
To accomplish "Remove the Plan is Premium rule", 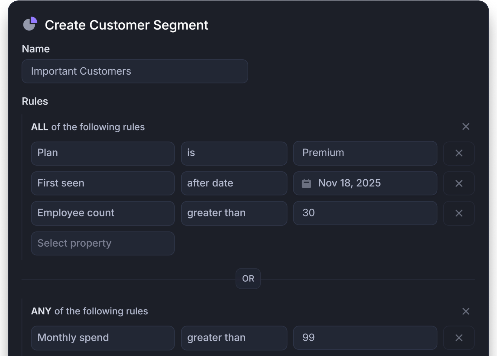I will [x=459, y=153].
